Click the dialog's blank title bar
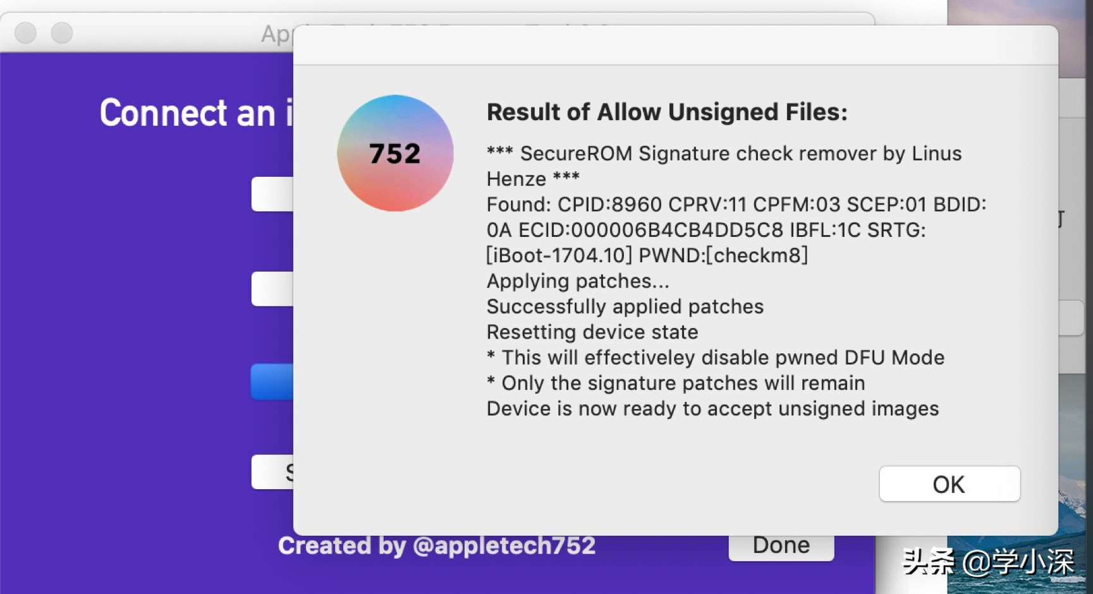Screen dimensions: 1093x594 pyautogui.click(x=675, y=45)
